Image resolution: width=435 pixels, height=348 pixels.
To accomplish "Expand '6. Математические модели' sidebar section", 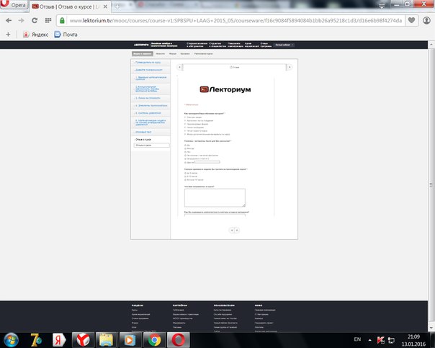I will pos(151,122).
